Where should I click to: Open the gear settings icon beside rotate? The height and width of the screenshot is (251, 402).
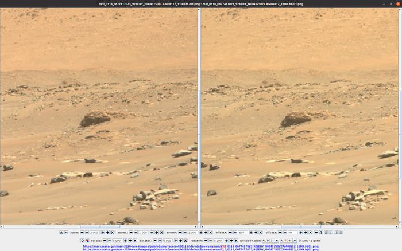point(83,241)
